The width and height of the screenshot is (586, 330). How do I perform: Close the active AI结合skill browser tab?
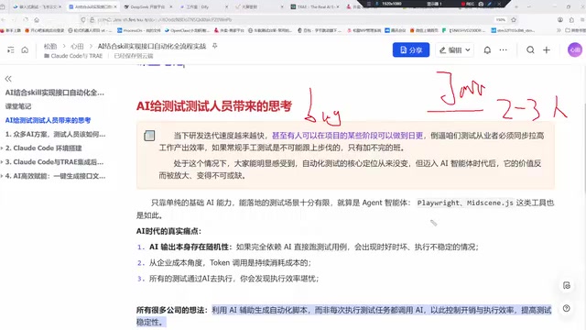pyautogui.click(x=115, y=6)
